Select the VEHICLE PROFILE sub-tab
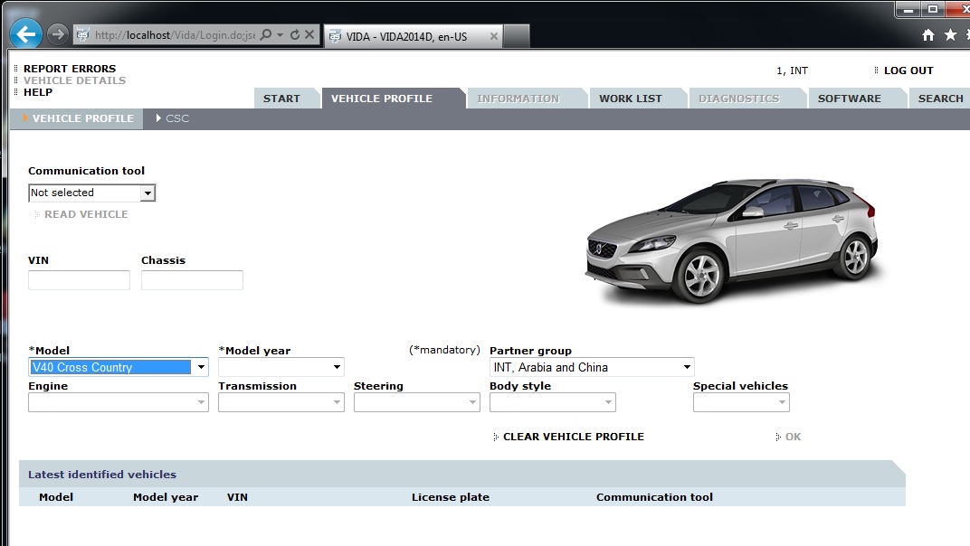Image resolution: width=970 pixels, height=546 pixels. (77, 118)
